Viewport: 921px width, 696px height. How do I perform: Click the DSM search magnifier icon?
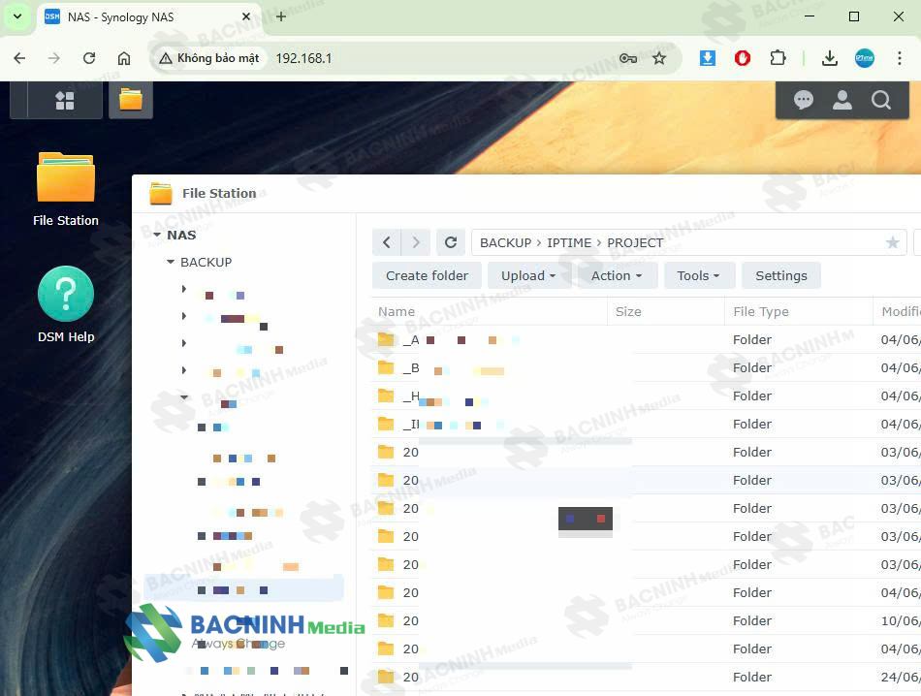point(881,100)
